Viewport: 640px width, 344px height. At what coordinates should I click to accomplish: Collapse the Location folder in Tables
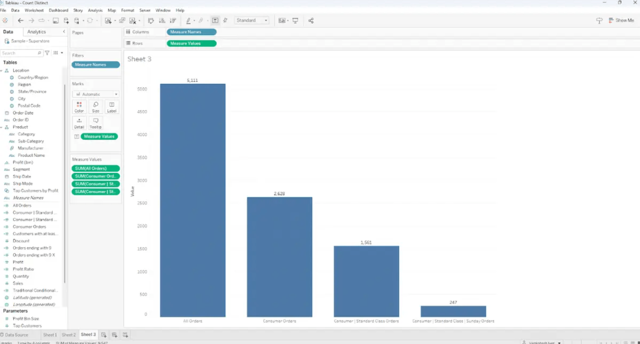[x=2, y=71]
